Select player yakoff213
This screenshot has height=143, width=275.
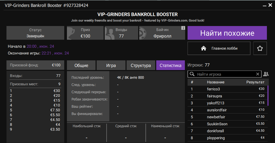[228, 103]
